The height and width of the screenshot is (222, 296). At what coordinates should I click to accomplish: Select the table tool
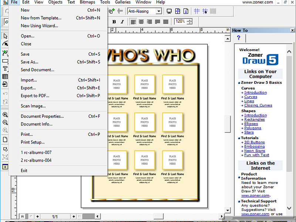(x=5, y=77)
